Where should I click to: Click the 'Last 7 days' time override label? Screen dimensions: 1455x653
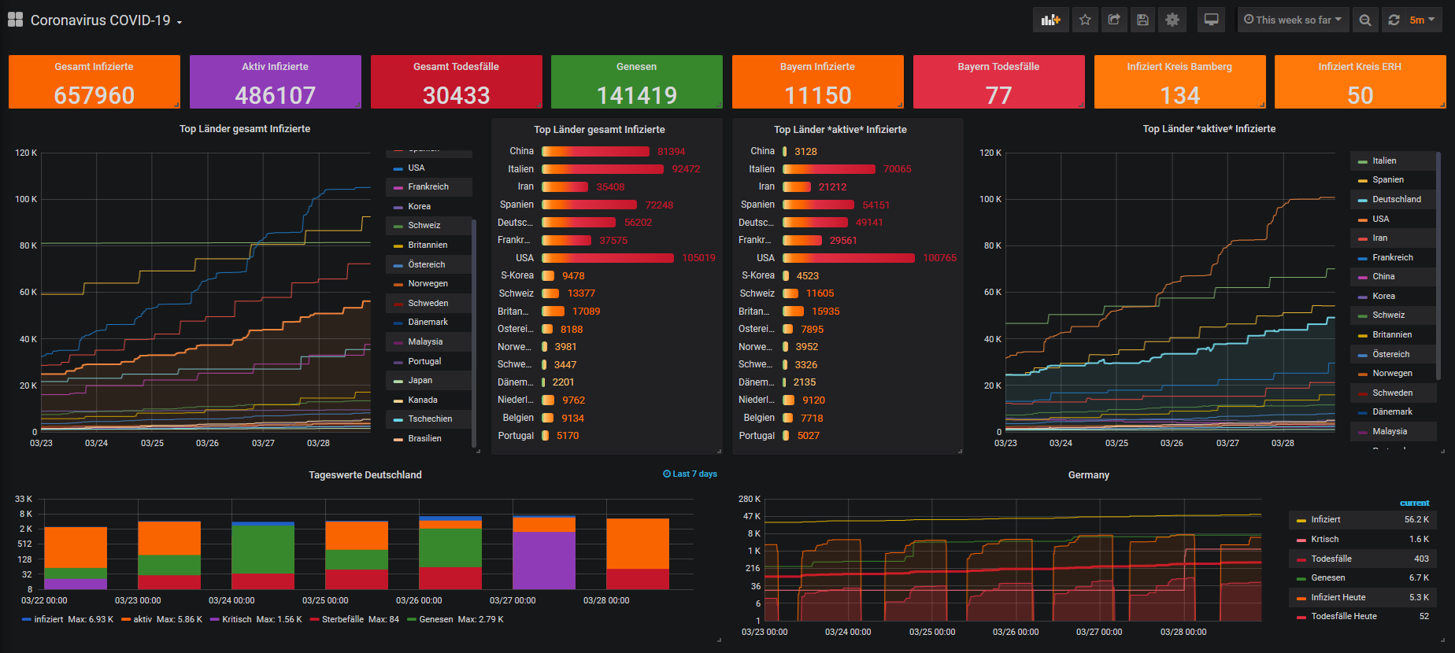pos(690,474)
